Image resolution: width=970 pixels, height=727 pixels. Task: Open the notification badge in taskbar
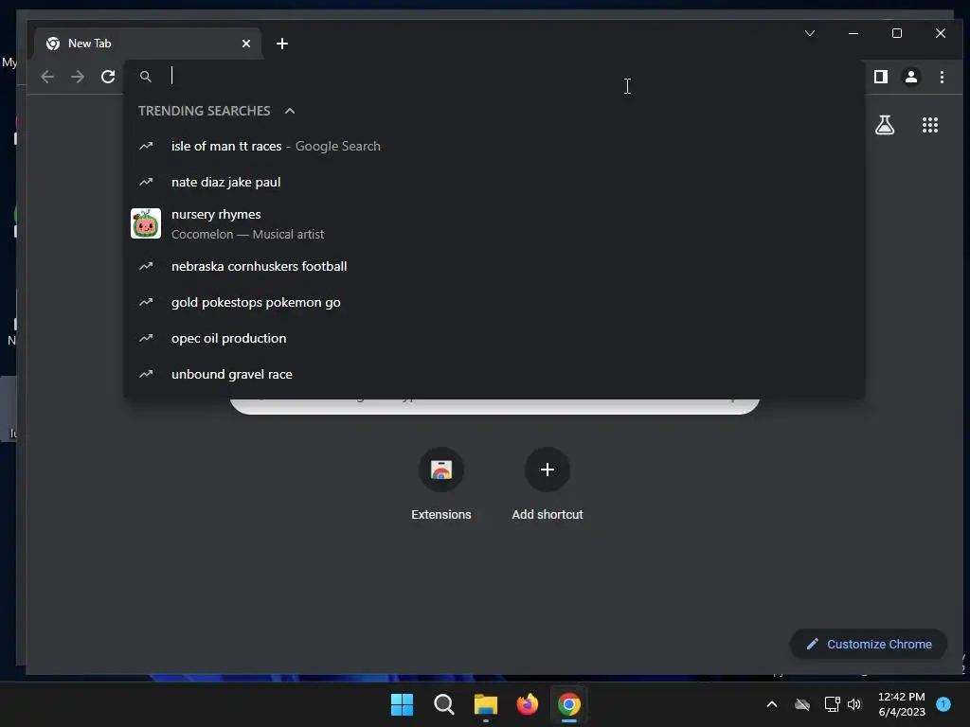(943, 703)
